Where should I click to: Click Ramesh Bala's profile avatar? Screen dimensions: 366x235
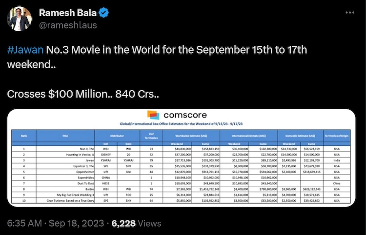[20, 19]
